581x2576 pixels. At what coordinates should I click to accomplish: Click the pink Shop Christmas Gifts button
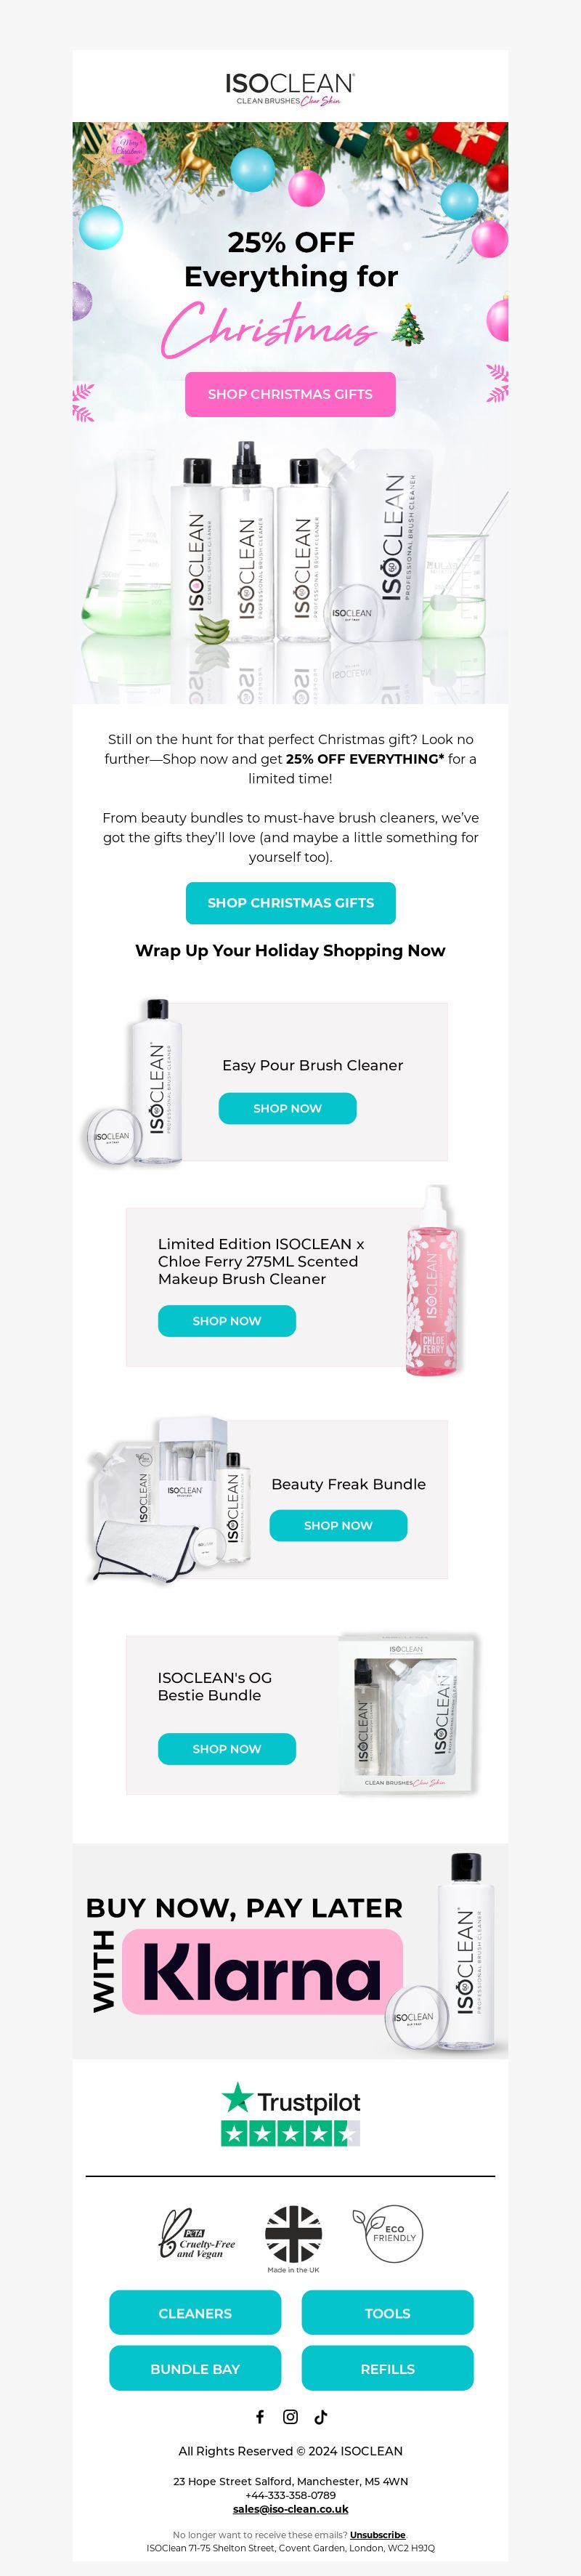290,394
